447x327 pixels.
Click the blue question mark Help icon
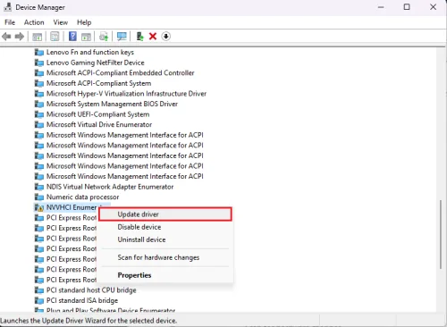pos(72,37)
